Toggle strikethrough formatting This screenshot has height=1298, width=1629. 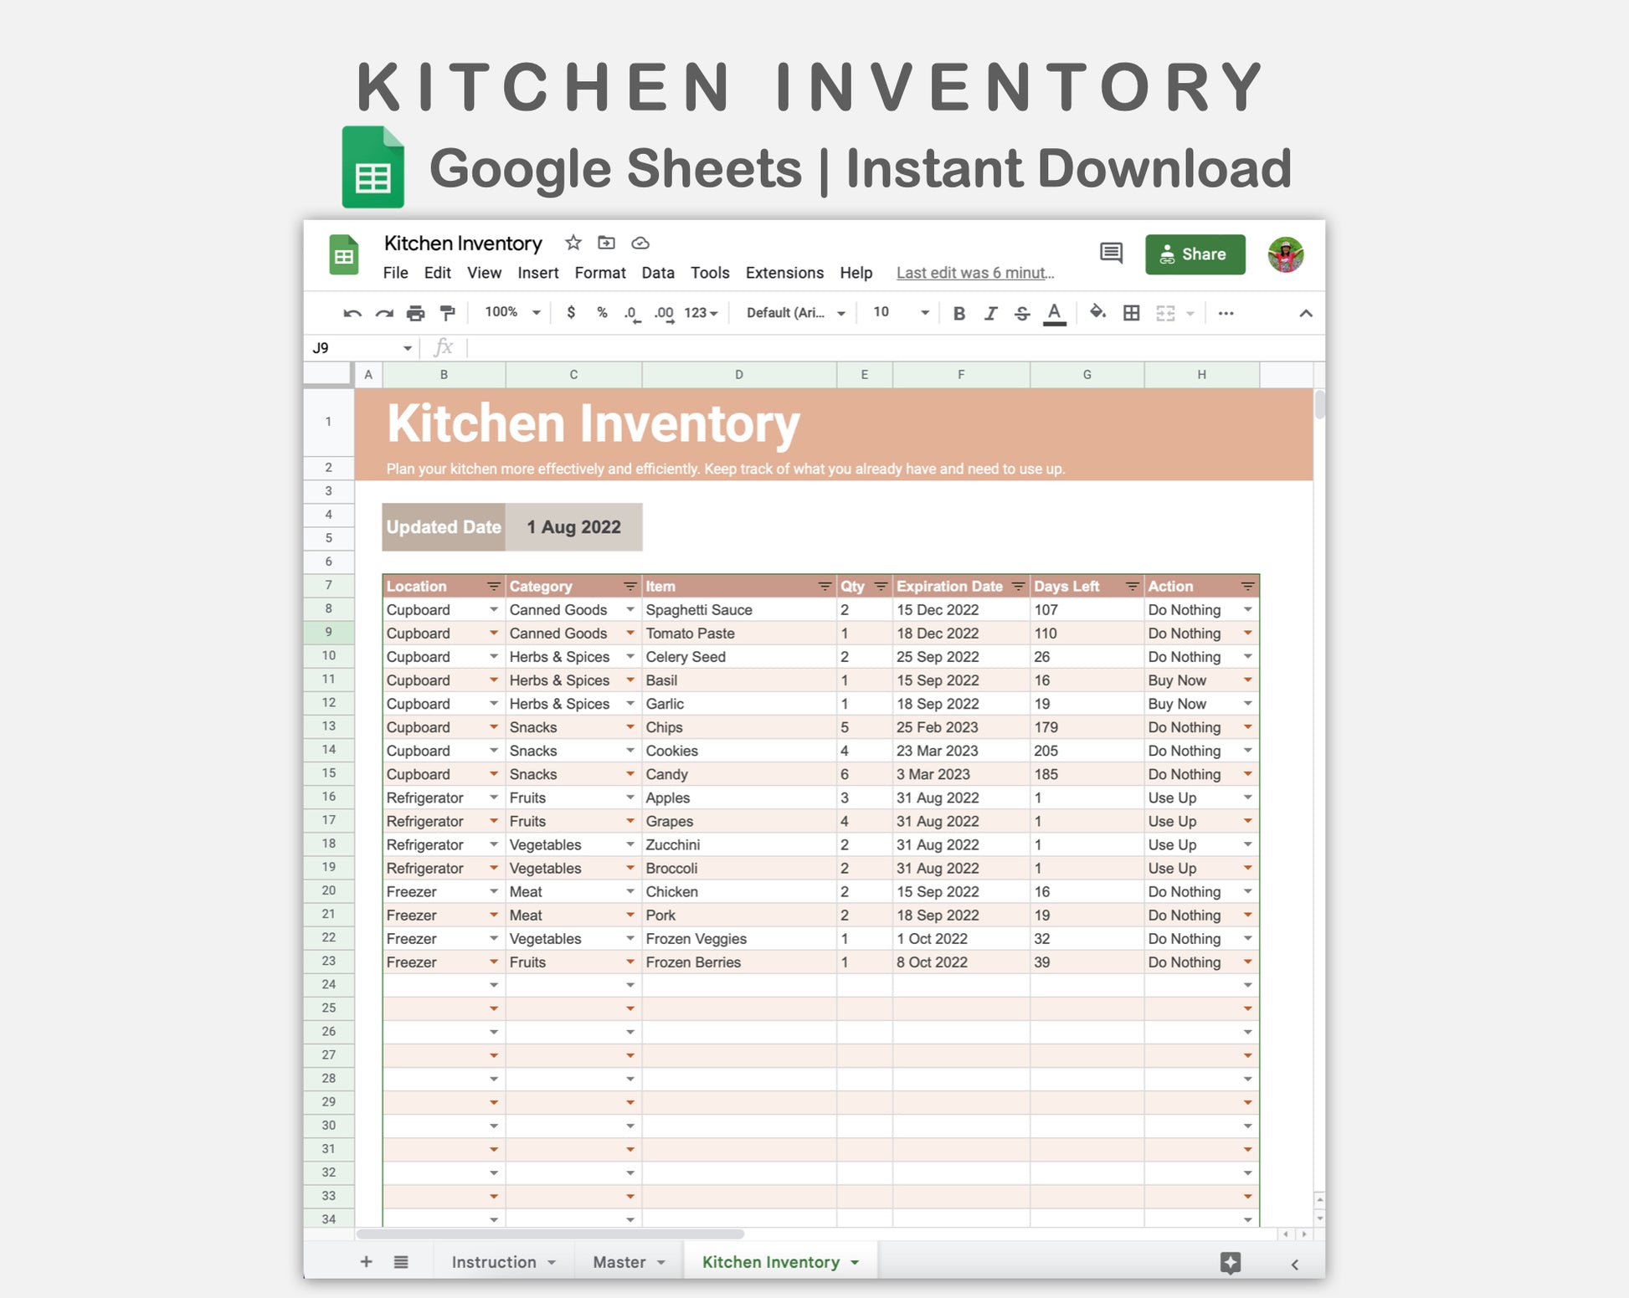point(1022,314)
